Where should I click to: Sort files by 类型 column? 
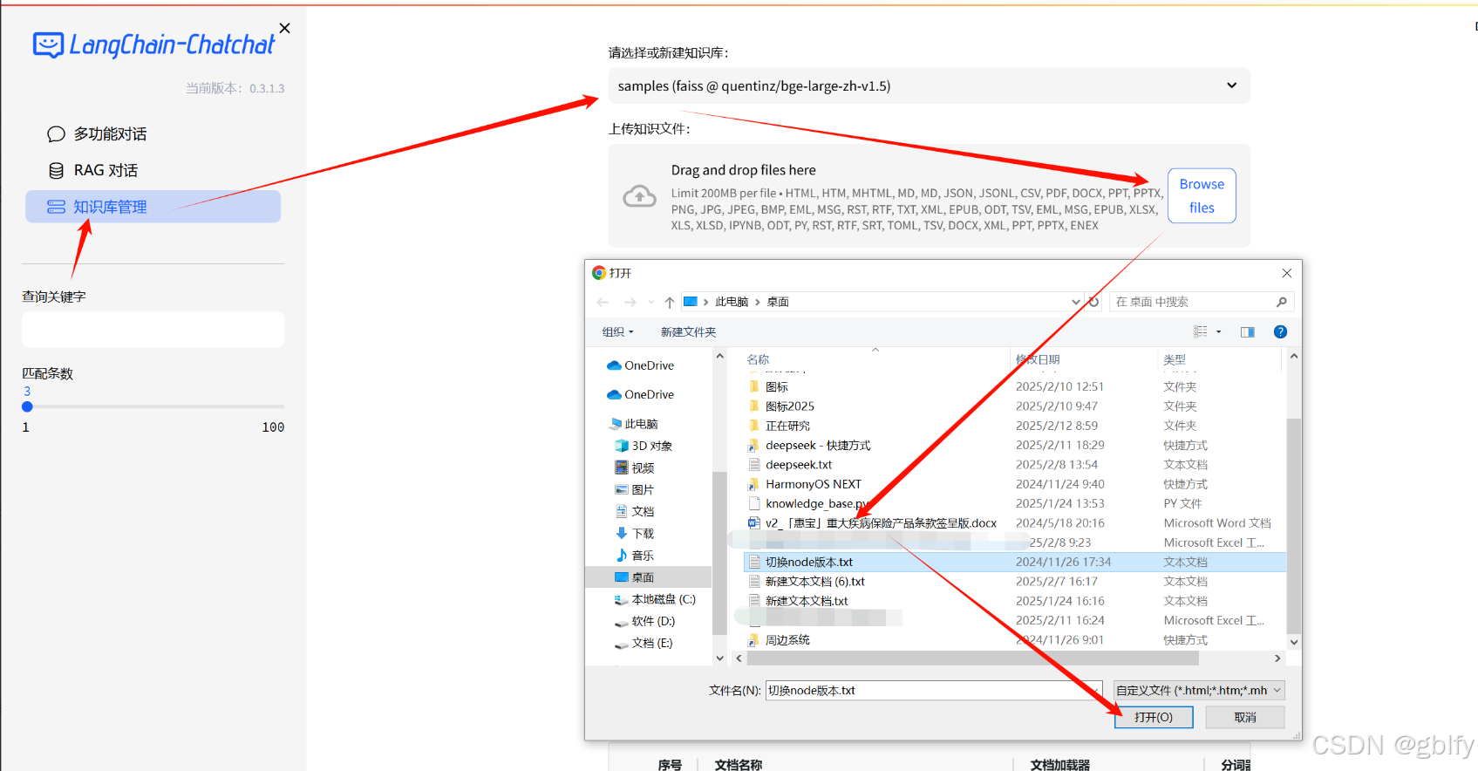point(1175,359)
